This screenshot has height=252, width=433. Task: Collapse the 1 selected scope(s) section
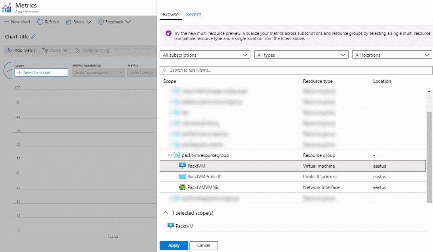tap(166, 212)
